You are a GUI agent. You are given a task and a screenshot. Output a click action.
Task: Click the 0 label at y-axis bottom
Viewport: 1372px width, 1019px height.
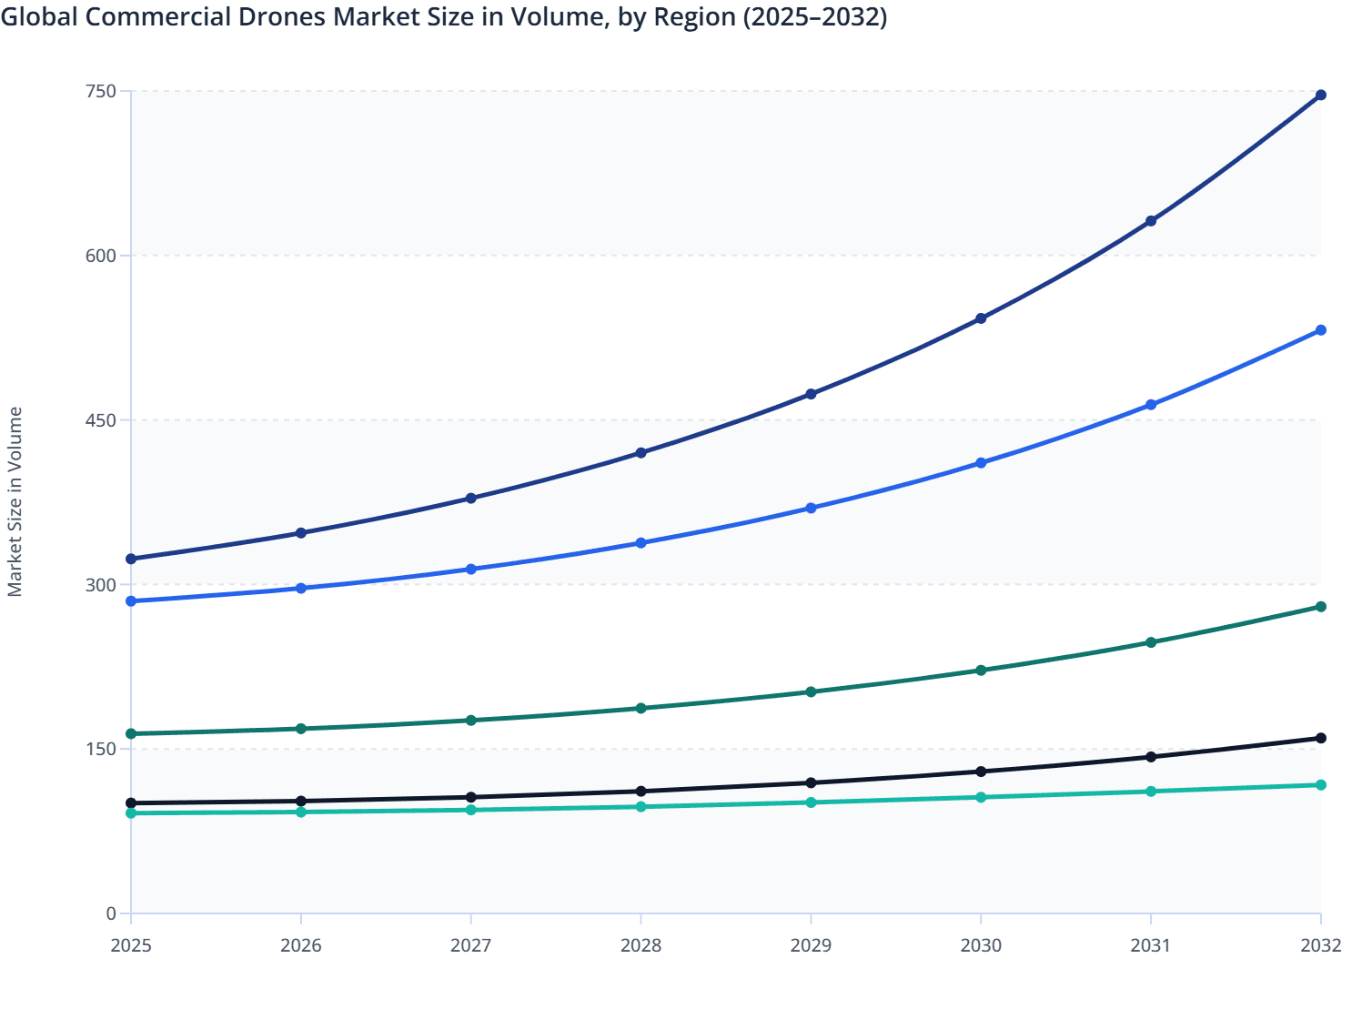pyautogui.click(x=111, y=913)
